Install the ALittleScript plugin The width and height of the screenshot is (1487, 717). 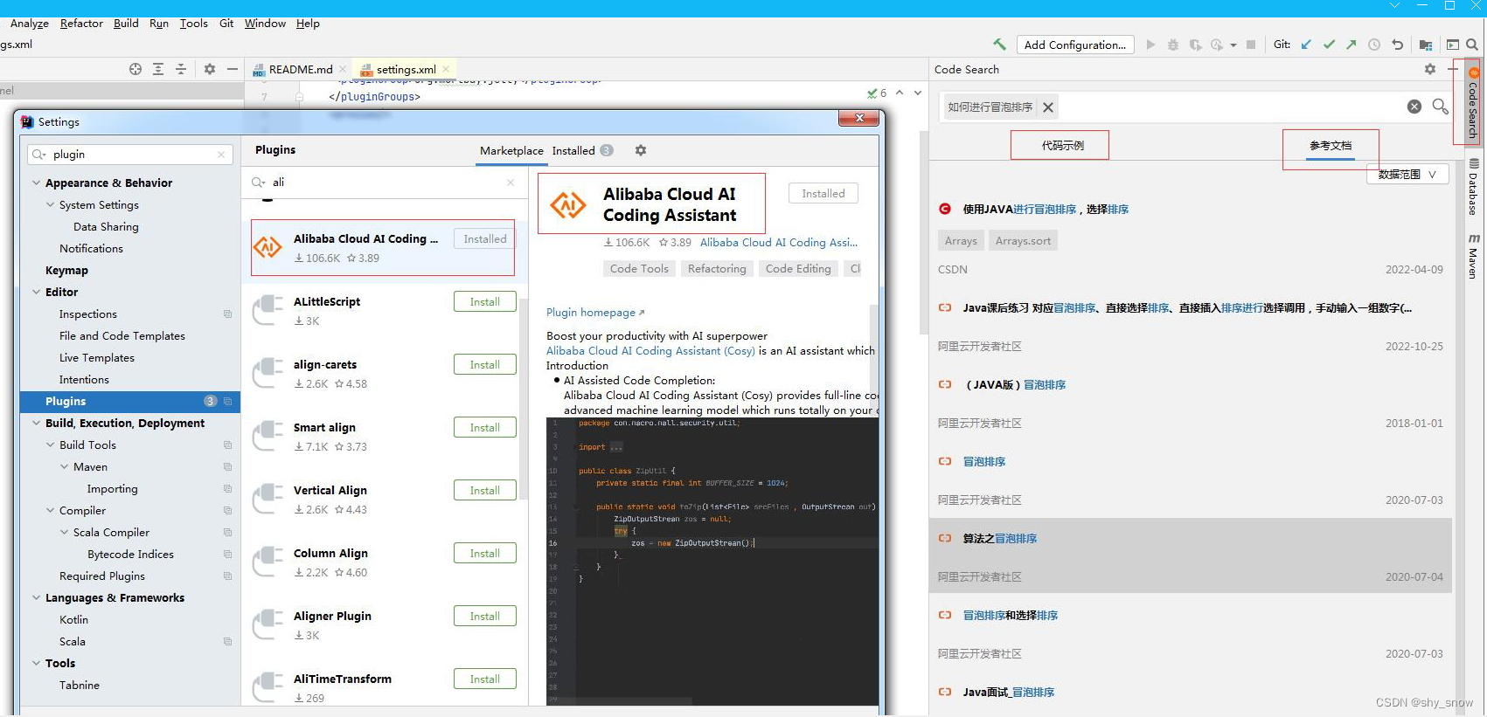click(485, 301)
